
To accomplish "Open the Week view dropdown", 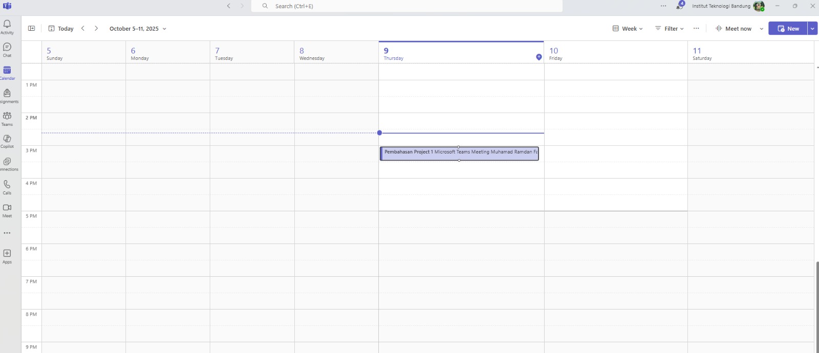I will [628, 29].
